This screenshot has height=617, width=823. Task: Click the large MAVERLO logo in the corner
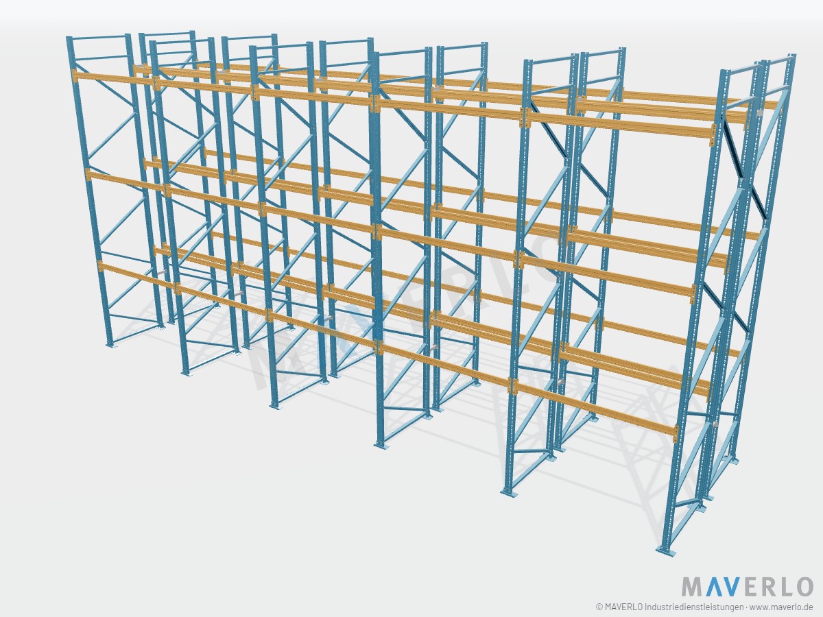748,586
